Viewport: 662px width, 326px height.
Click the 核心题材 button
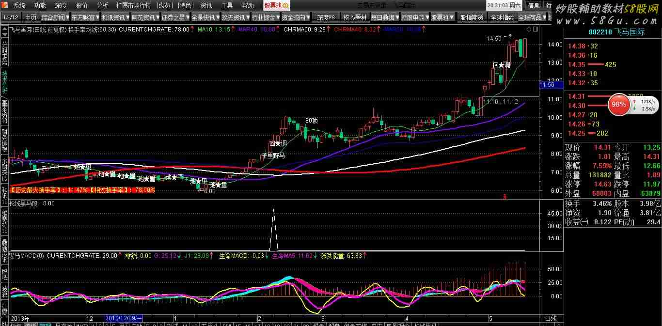355,17
